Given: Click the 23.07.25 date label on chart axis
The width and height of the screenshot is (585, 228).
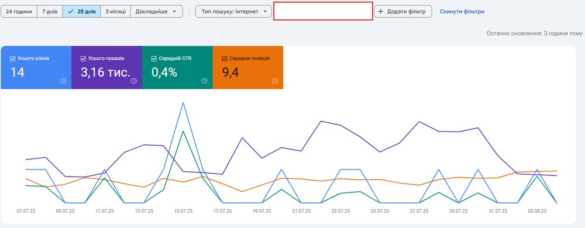Looking at the screenshot, I should 340,211.
